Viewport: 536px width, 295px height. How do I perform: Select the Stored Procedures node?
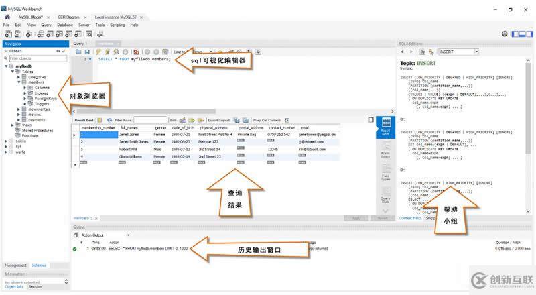coord(38,130)
